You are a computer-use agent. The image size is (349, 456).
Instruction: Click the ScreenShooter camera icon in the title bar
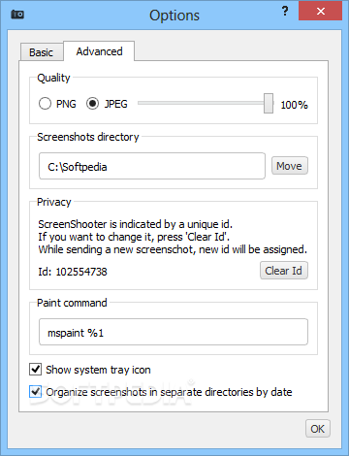click(x=17, y=15)
